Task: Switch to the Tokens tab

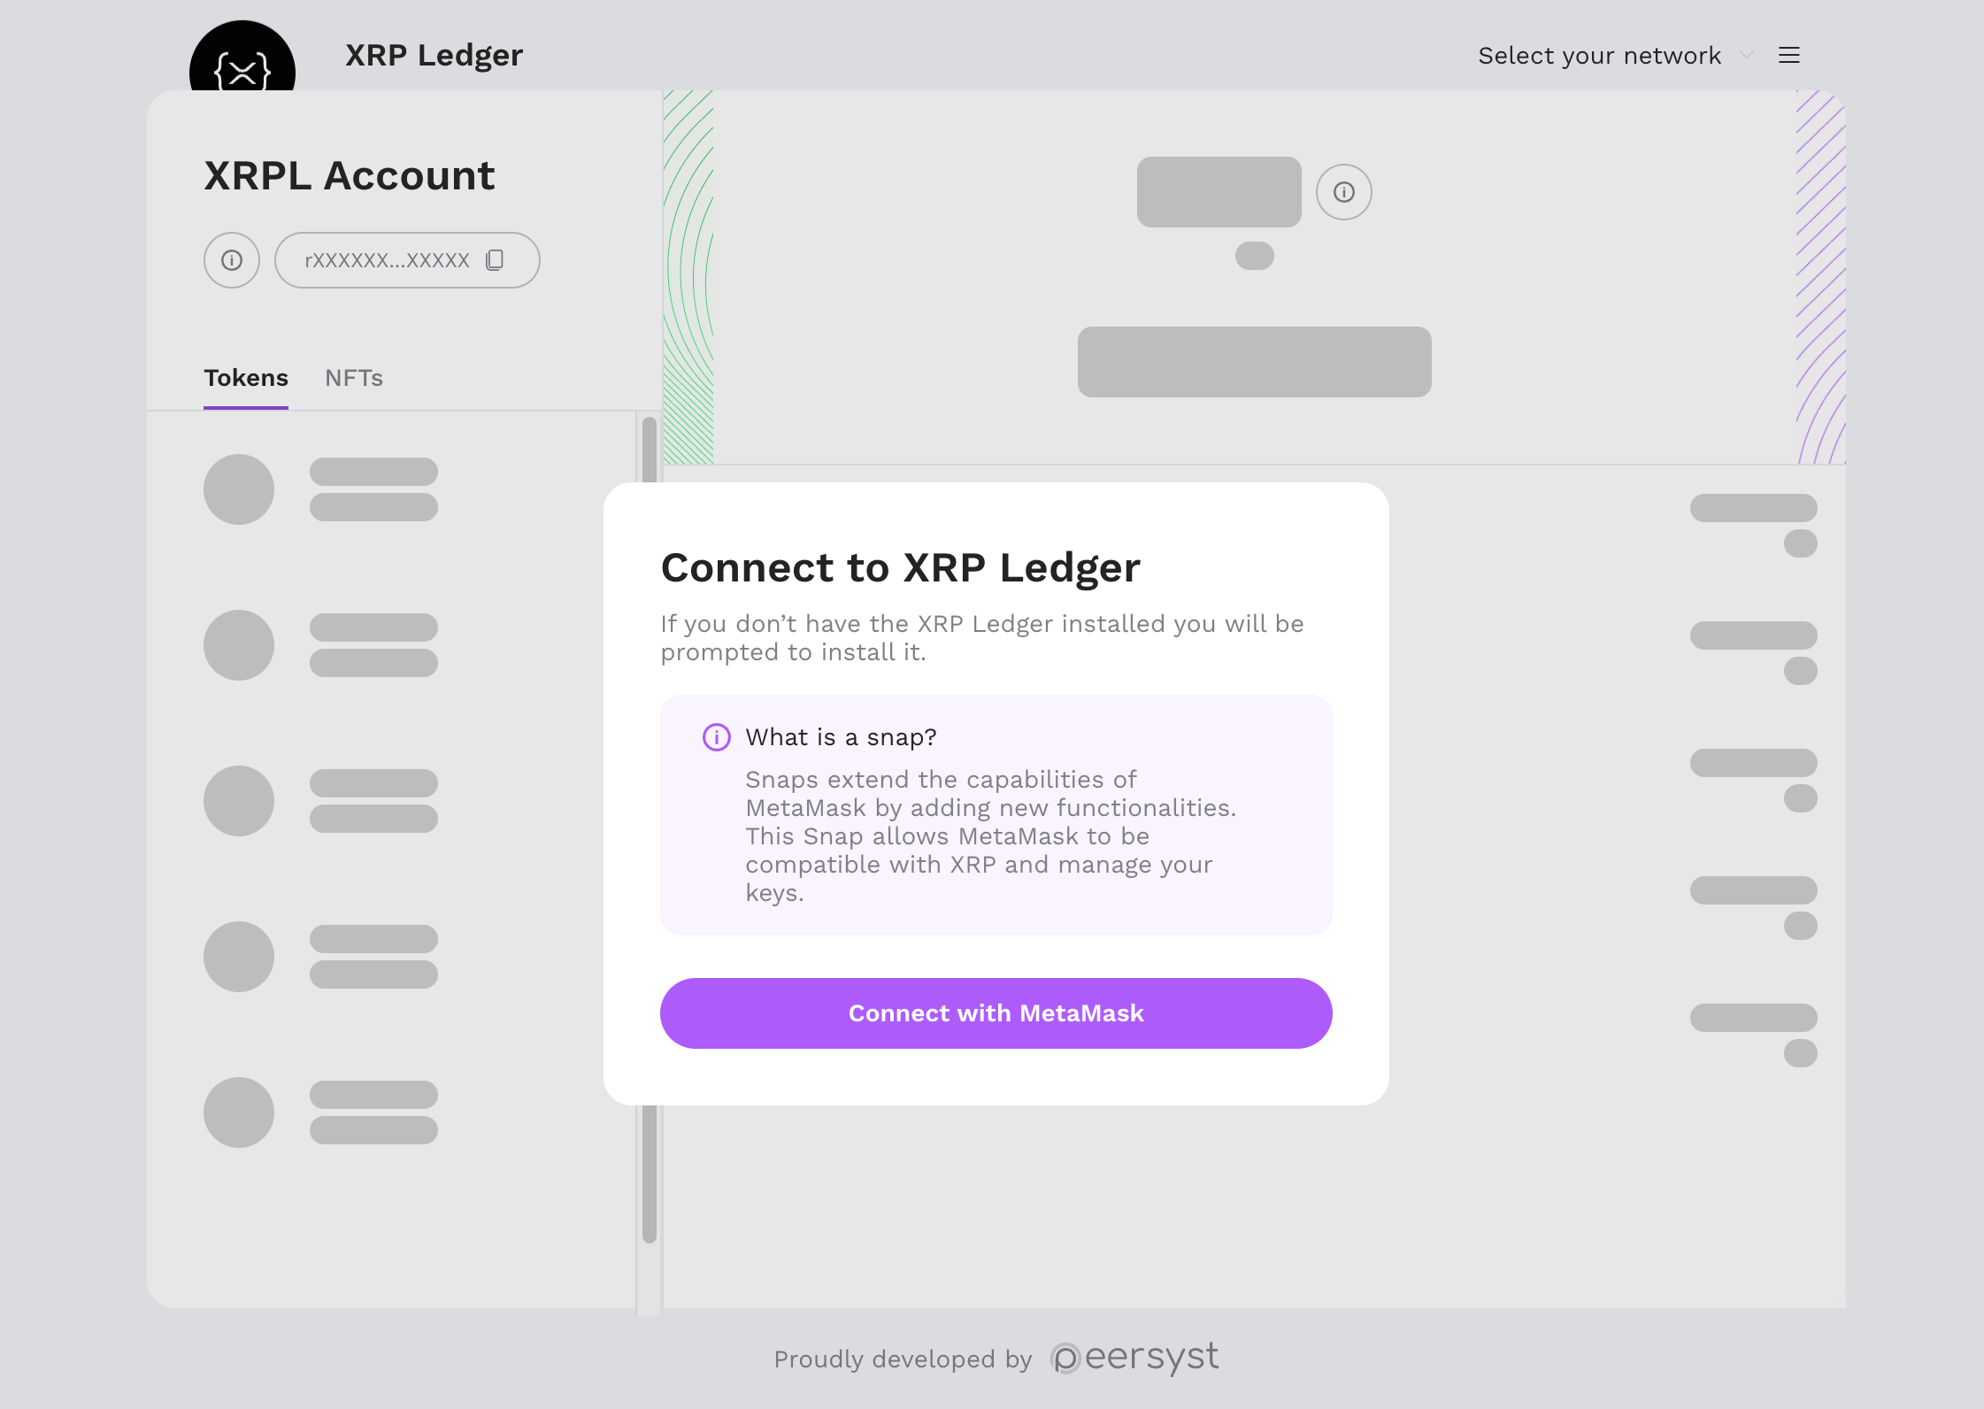Action: pyautogui.click(x=246, y=378)
